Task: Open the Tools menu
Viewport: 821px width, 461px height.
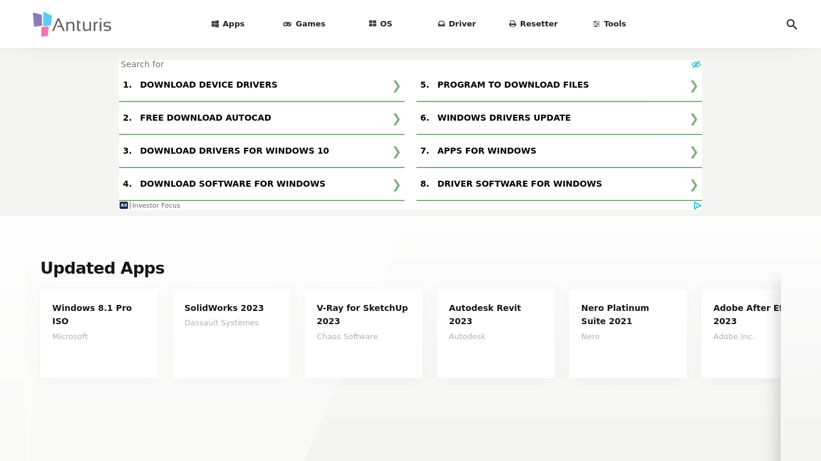Action: coord(609,24)
